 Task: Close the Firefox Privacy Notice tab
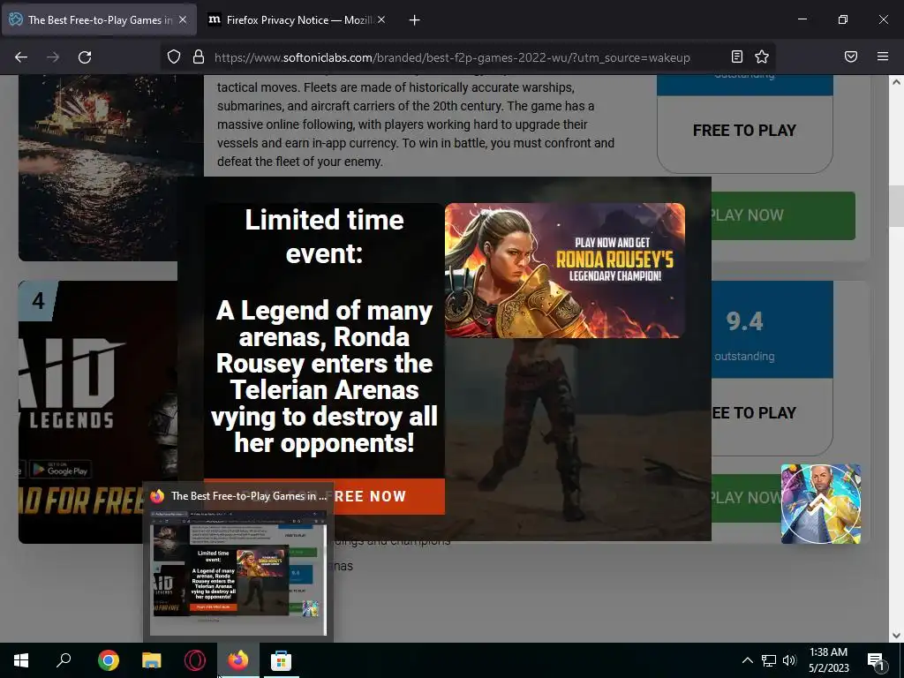click(x=381, y=19)
